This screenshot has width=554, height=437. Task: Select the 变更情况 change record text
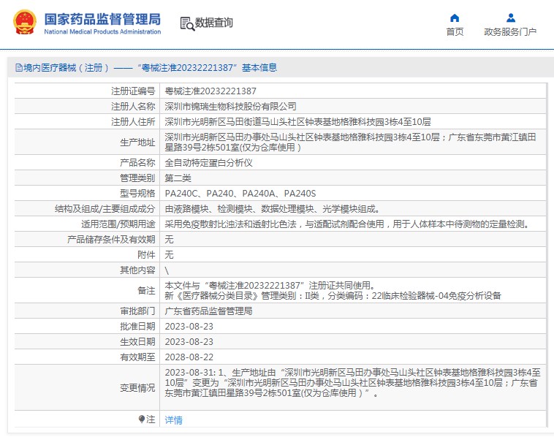pyautogui.click(x=352, y=383)
